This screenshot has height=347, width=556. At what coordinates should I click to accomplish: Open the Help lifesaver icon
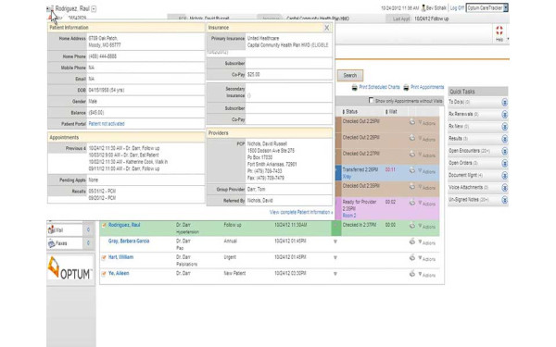[x=499, y=31]
